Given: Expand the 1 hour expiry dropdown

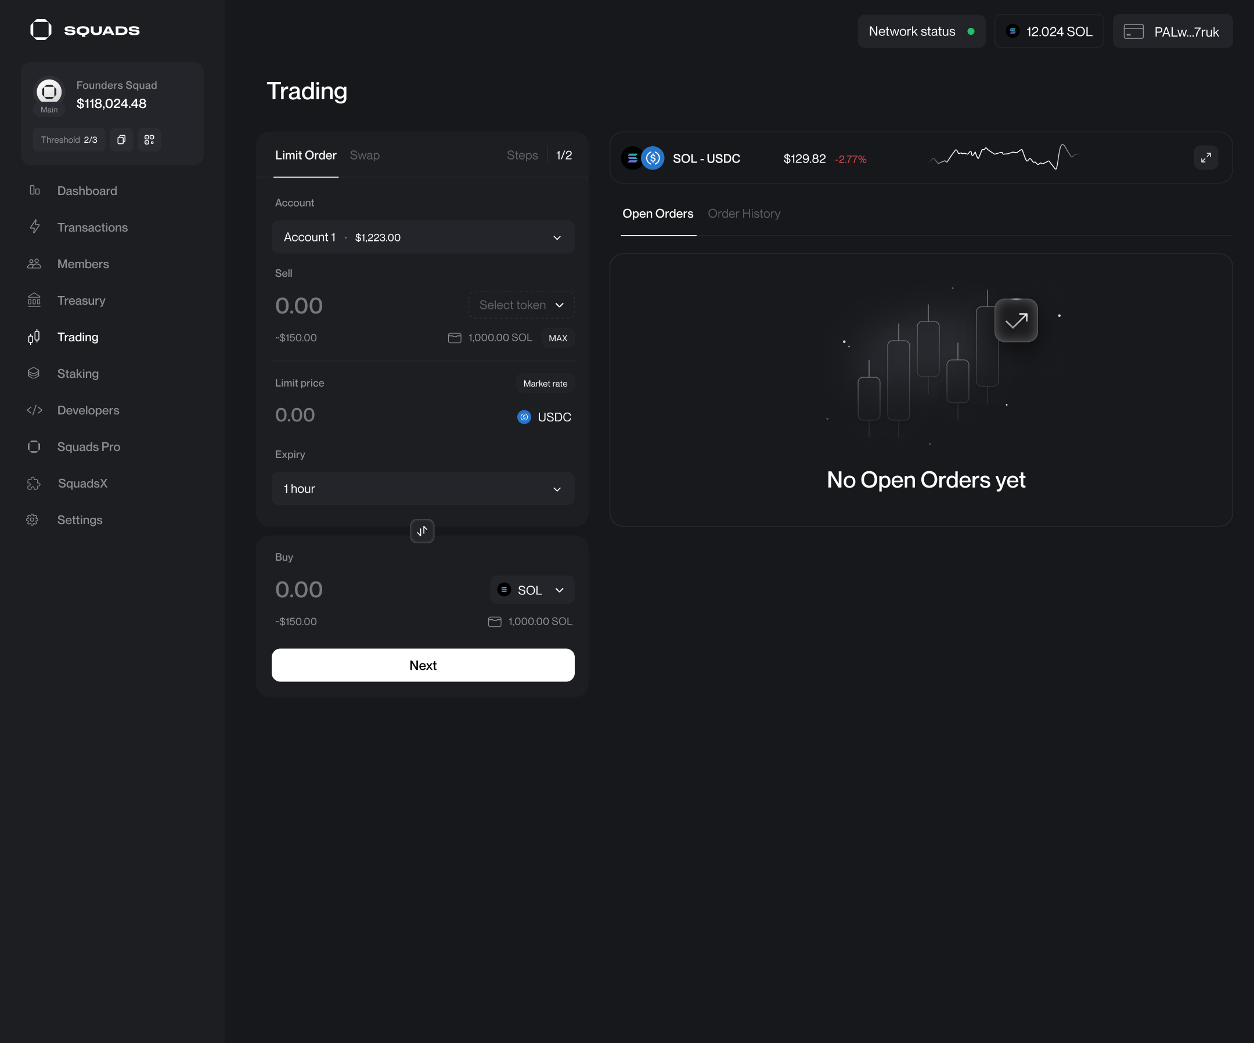Looking at the screenshot, I should [423, 488].
